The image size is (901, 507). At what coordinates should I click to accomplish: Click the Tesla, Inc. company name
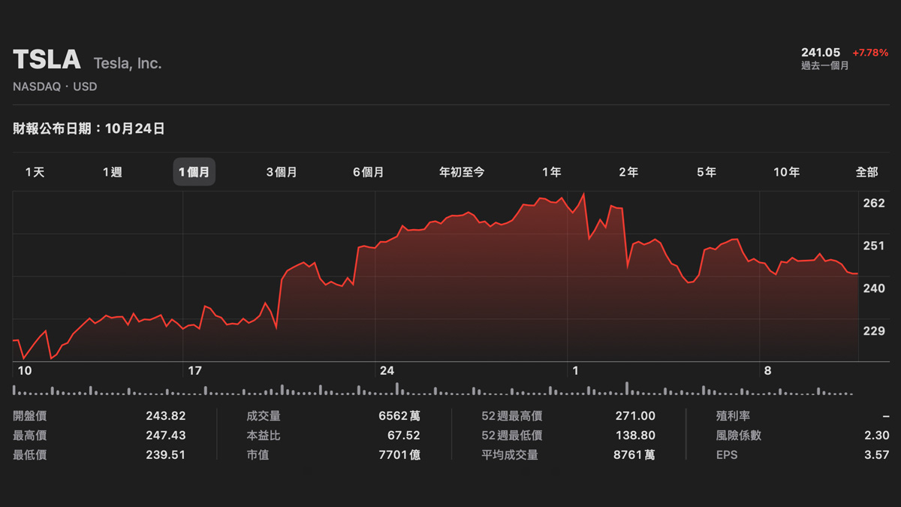[x=128, y=63]
